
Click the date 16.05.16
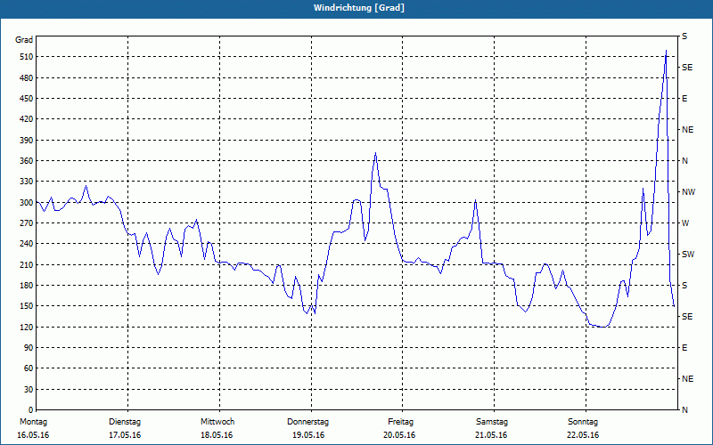coord(33,435)
